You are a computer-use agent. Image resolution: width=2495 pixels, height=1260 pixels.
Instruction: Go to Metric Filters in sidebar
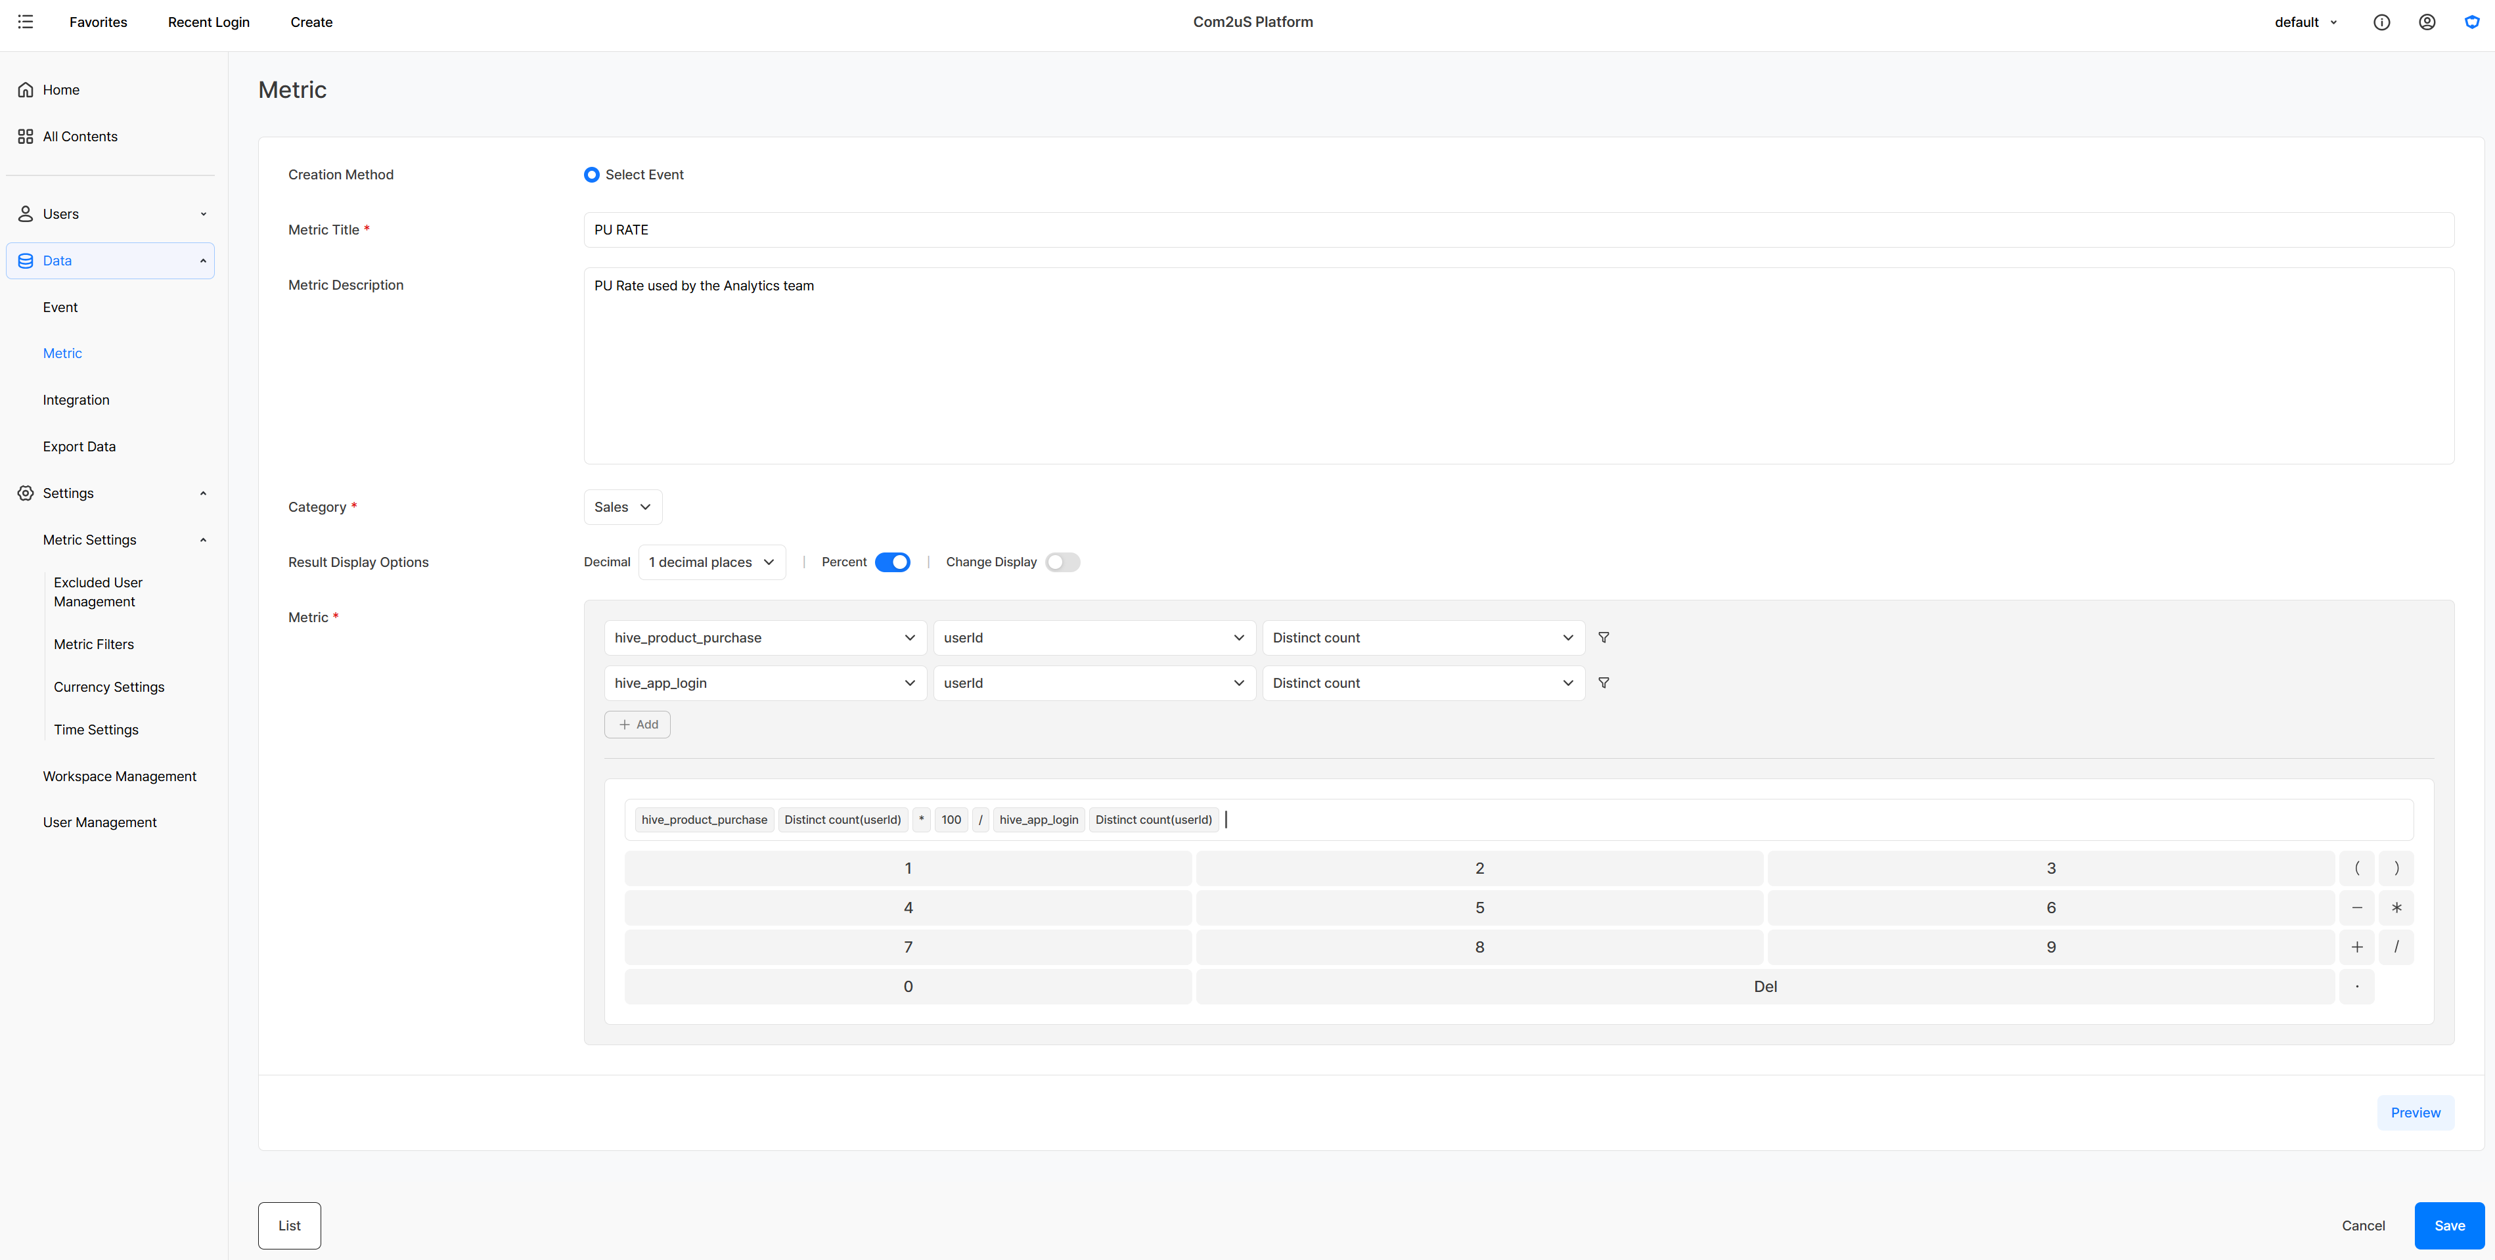pyautogui.click(x=94, y=644)
